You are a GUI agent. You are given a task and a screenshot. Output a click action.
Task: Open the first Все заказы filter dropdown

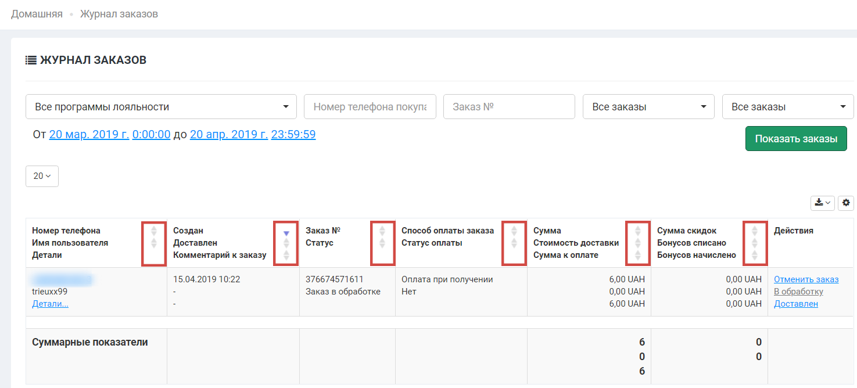click(648, 107)
